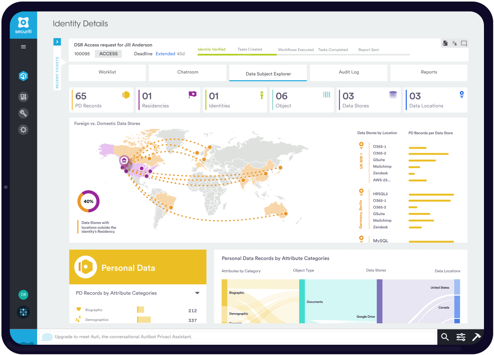The width and height of the screenshot is (494, 355).
Task: Click the Tasks Created step label
Action: pos(250,49)
